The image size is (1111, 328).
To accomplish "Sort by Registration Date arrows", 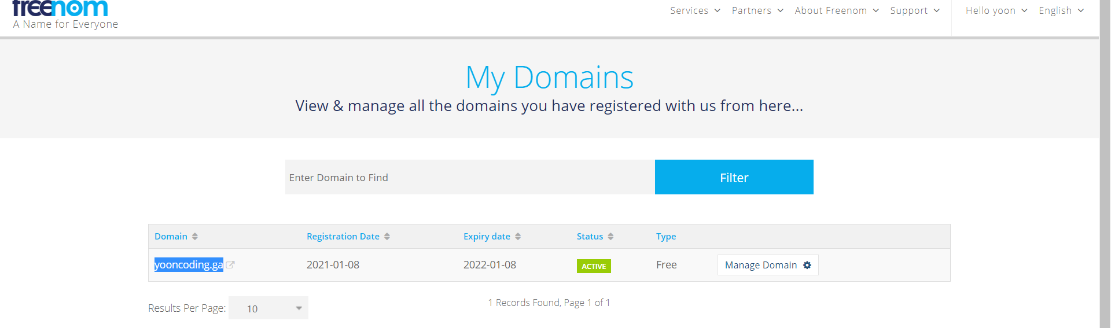I will point(387,237).
